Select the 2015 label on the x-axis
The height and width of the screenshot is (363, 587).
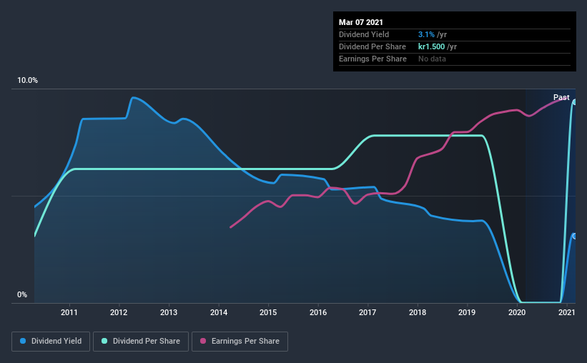(x=268, y=312)
